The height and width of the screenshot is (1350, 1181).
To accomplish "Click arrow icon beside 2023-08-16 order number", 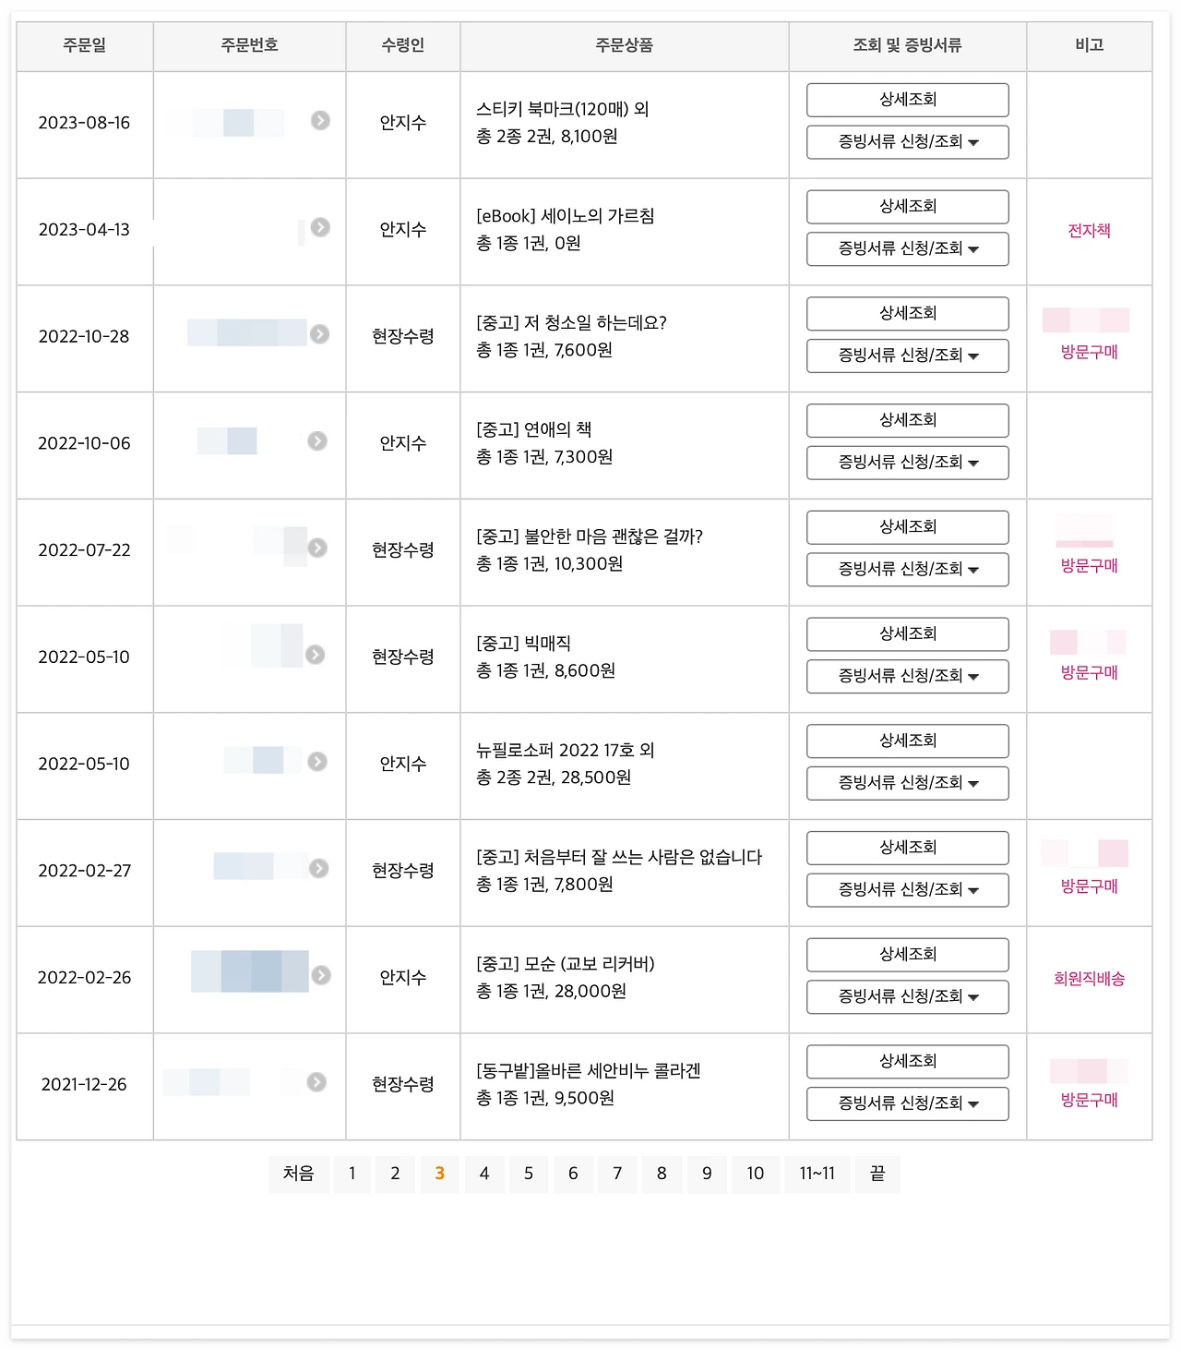I will tap(320, 120).
